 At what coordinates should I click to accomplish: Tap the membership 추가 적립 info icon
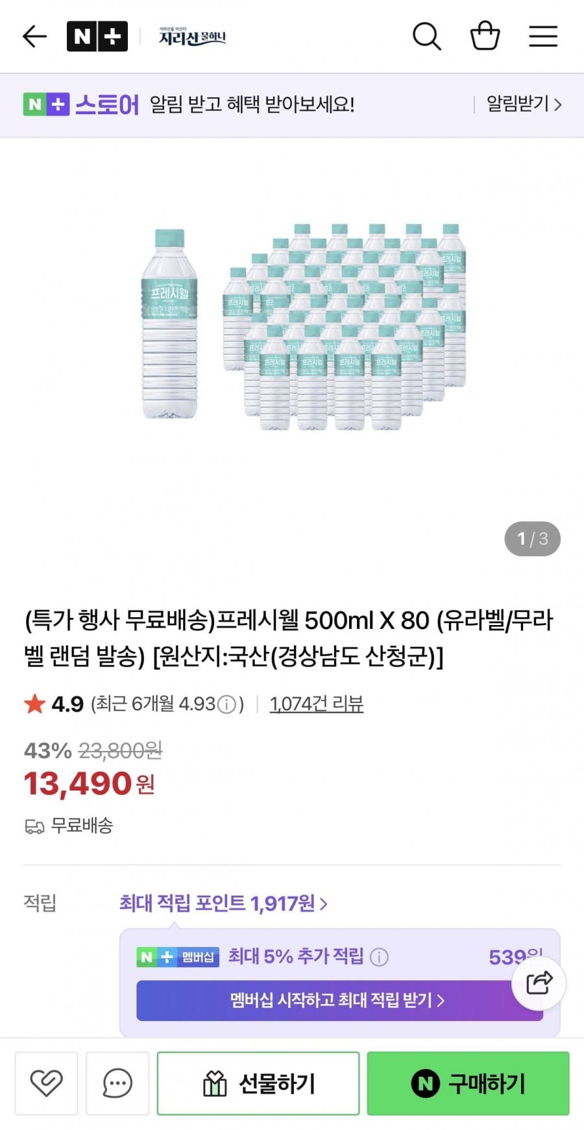[379, 957]
